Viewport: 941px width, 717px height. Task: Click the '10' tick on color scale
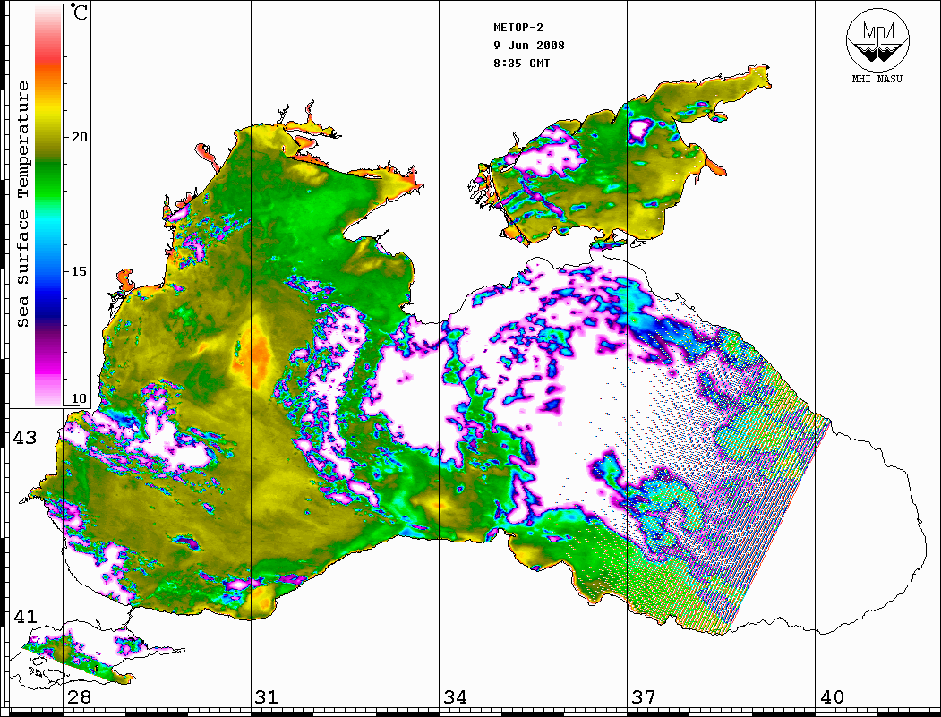(x=79, y=398)
